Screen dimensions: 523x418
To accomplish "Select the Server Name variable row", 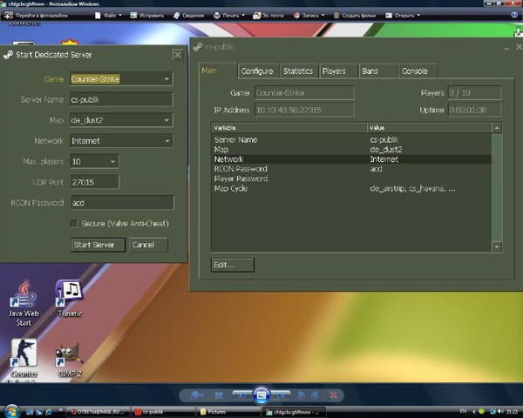I will 351,139.
